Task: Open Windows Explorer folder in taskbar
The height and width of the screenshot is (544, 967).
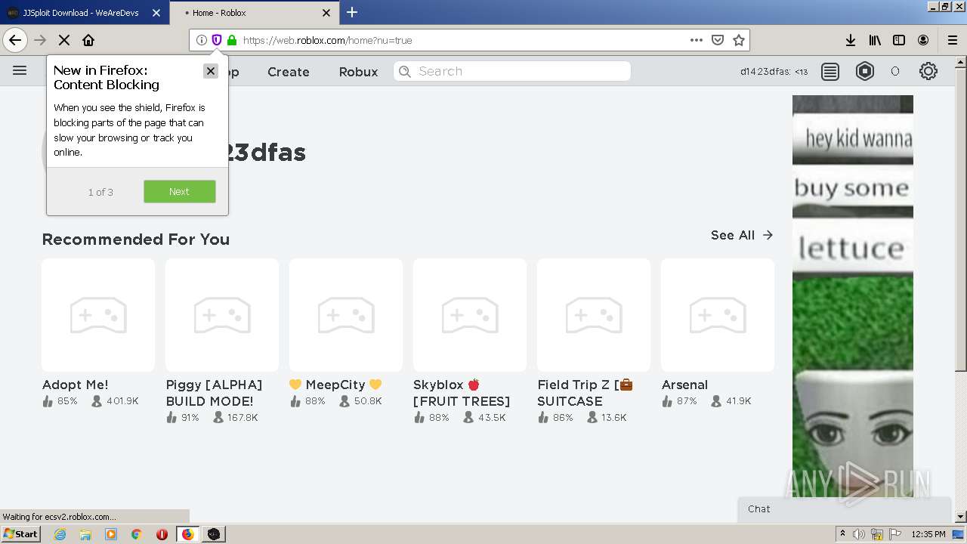Action: click(x=85, y=534)
